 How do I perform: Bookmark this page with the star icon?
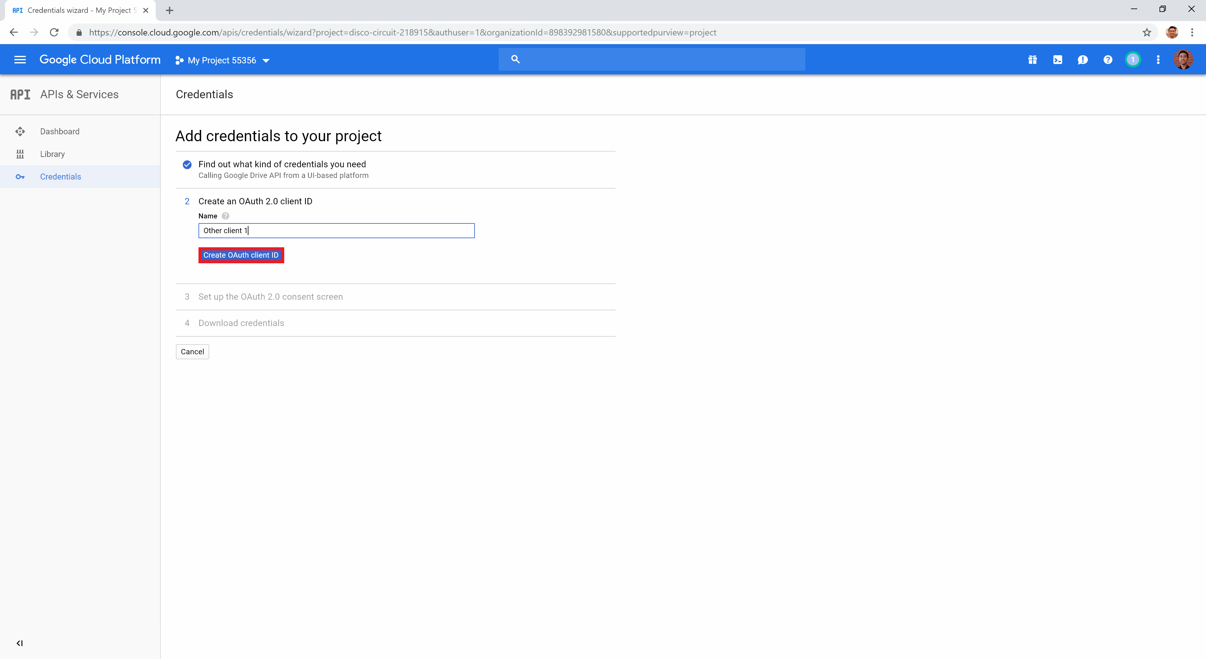pos(1147,32)
